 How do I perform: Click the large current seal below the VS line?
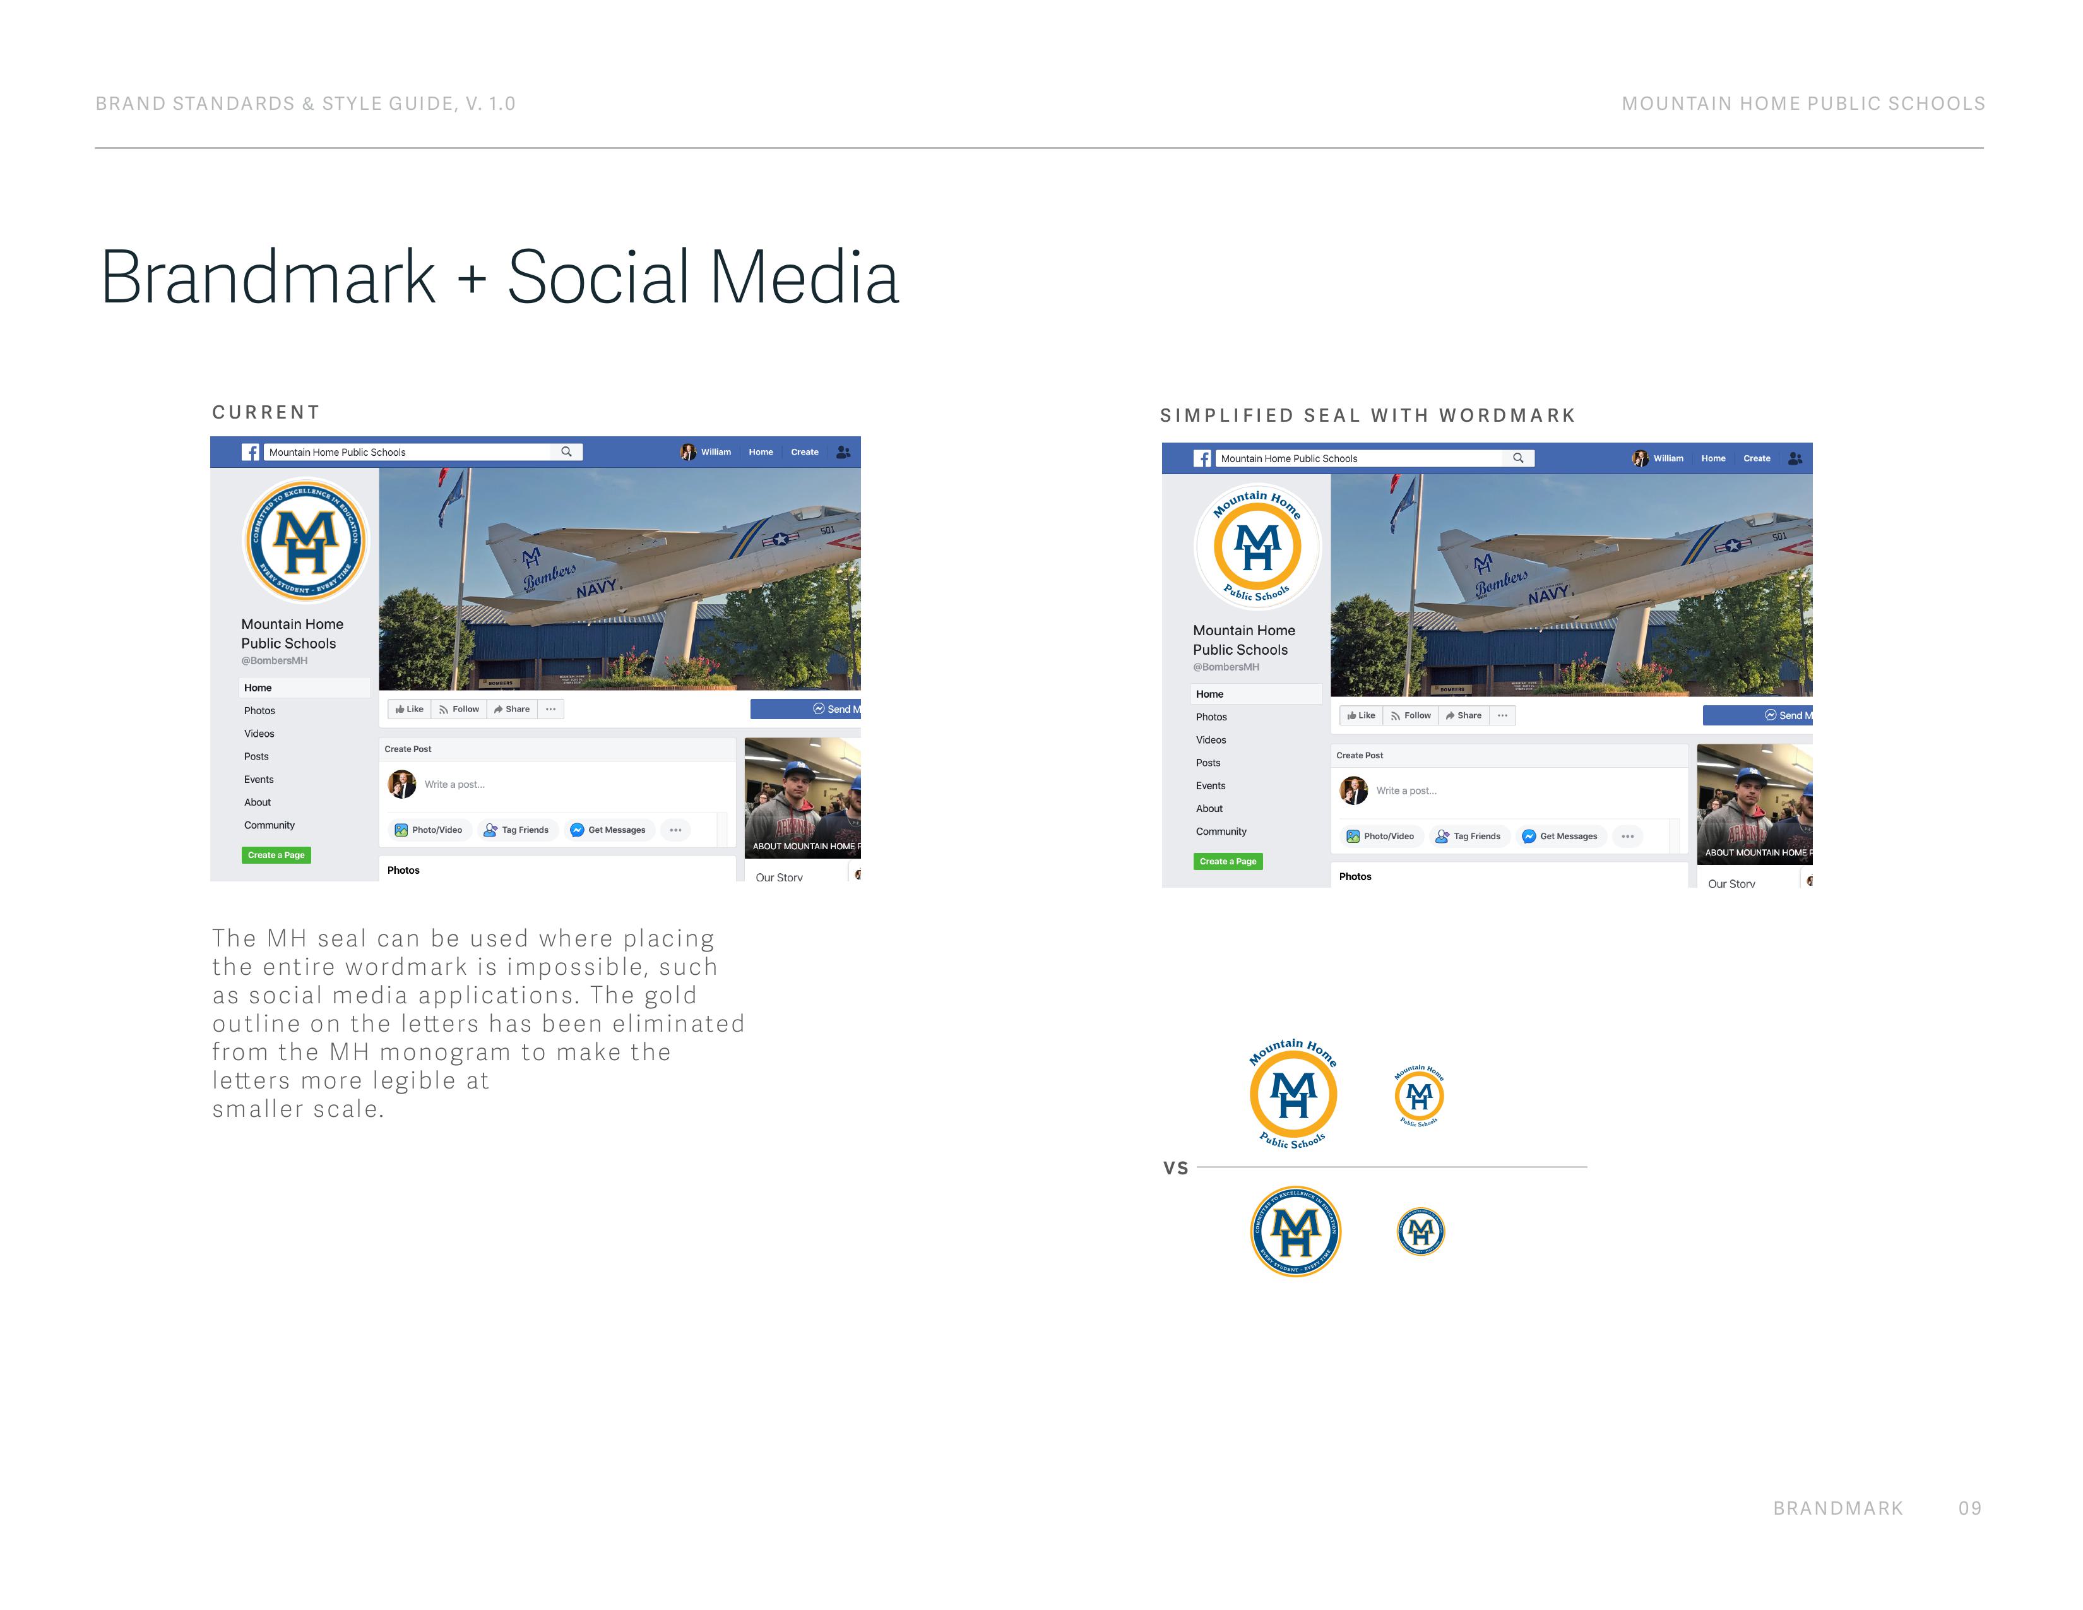coord(1295,1231)
